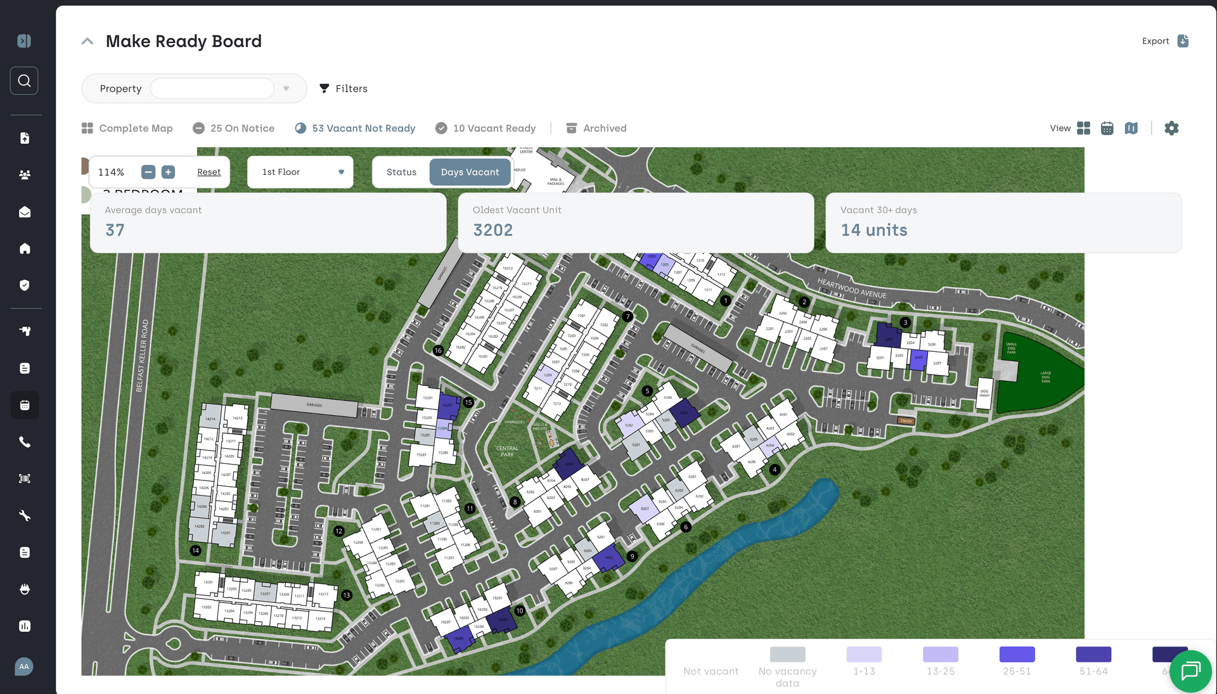Viewport: 1217px width, 694px height.
Task: Click building marker 9 on map
Action: 632,556
